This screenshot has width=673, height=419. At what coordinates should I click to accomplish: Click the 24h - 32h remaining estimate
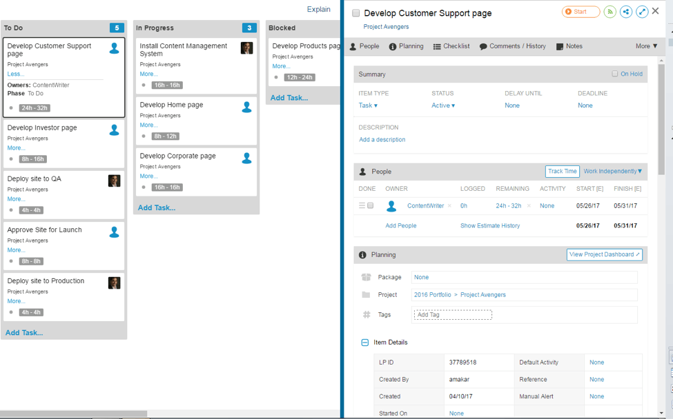[509, 206]
